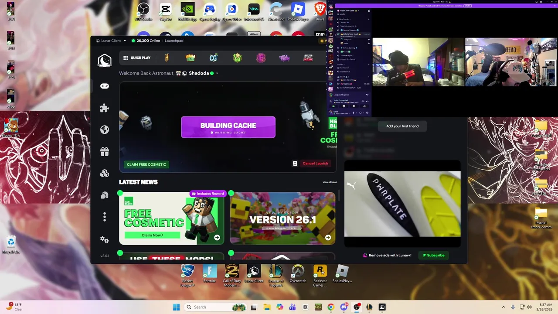558x314 pixels.
Task: Click the Lunar Client moon logo
Action: click(x=105, y=60)
